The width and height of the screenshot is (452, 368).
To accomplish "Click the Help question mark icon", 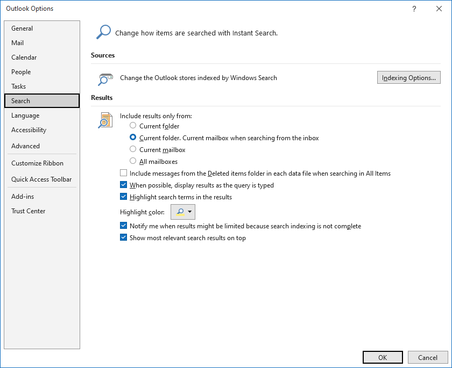I will pyautogui.click(x=414, y=9).
